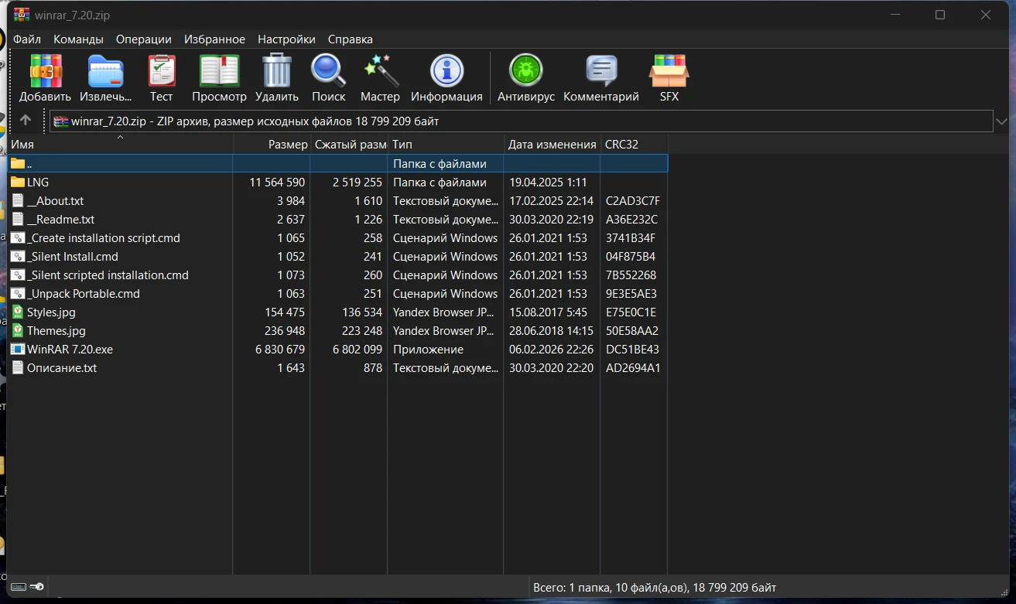1016x604 pixels.
Task: Sort by the Дата изменения column header
Action: pos(551,145)
